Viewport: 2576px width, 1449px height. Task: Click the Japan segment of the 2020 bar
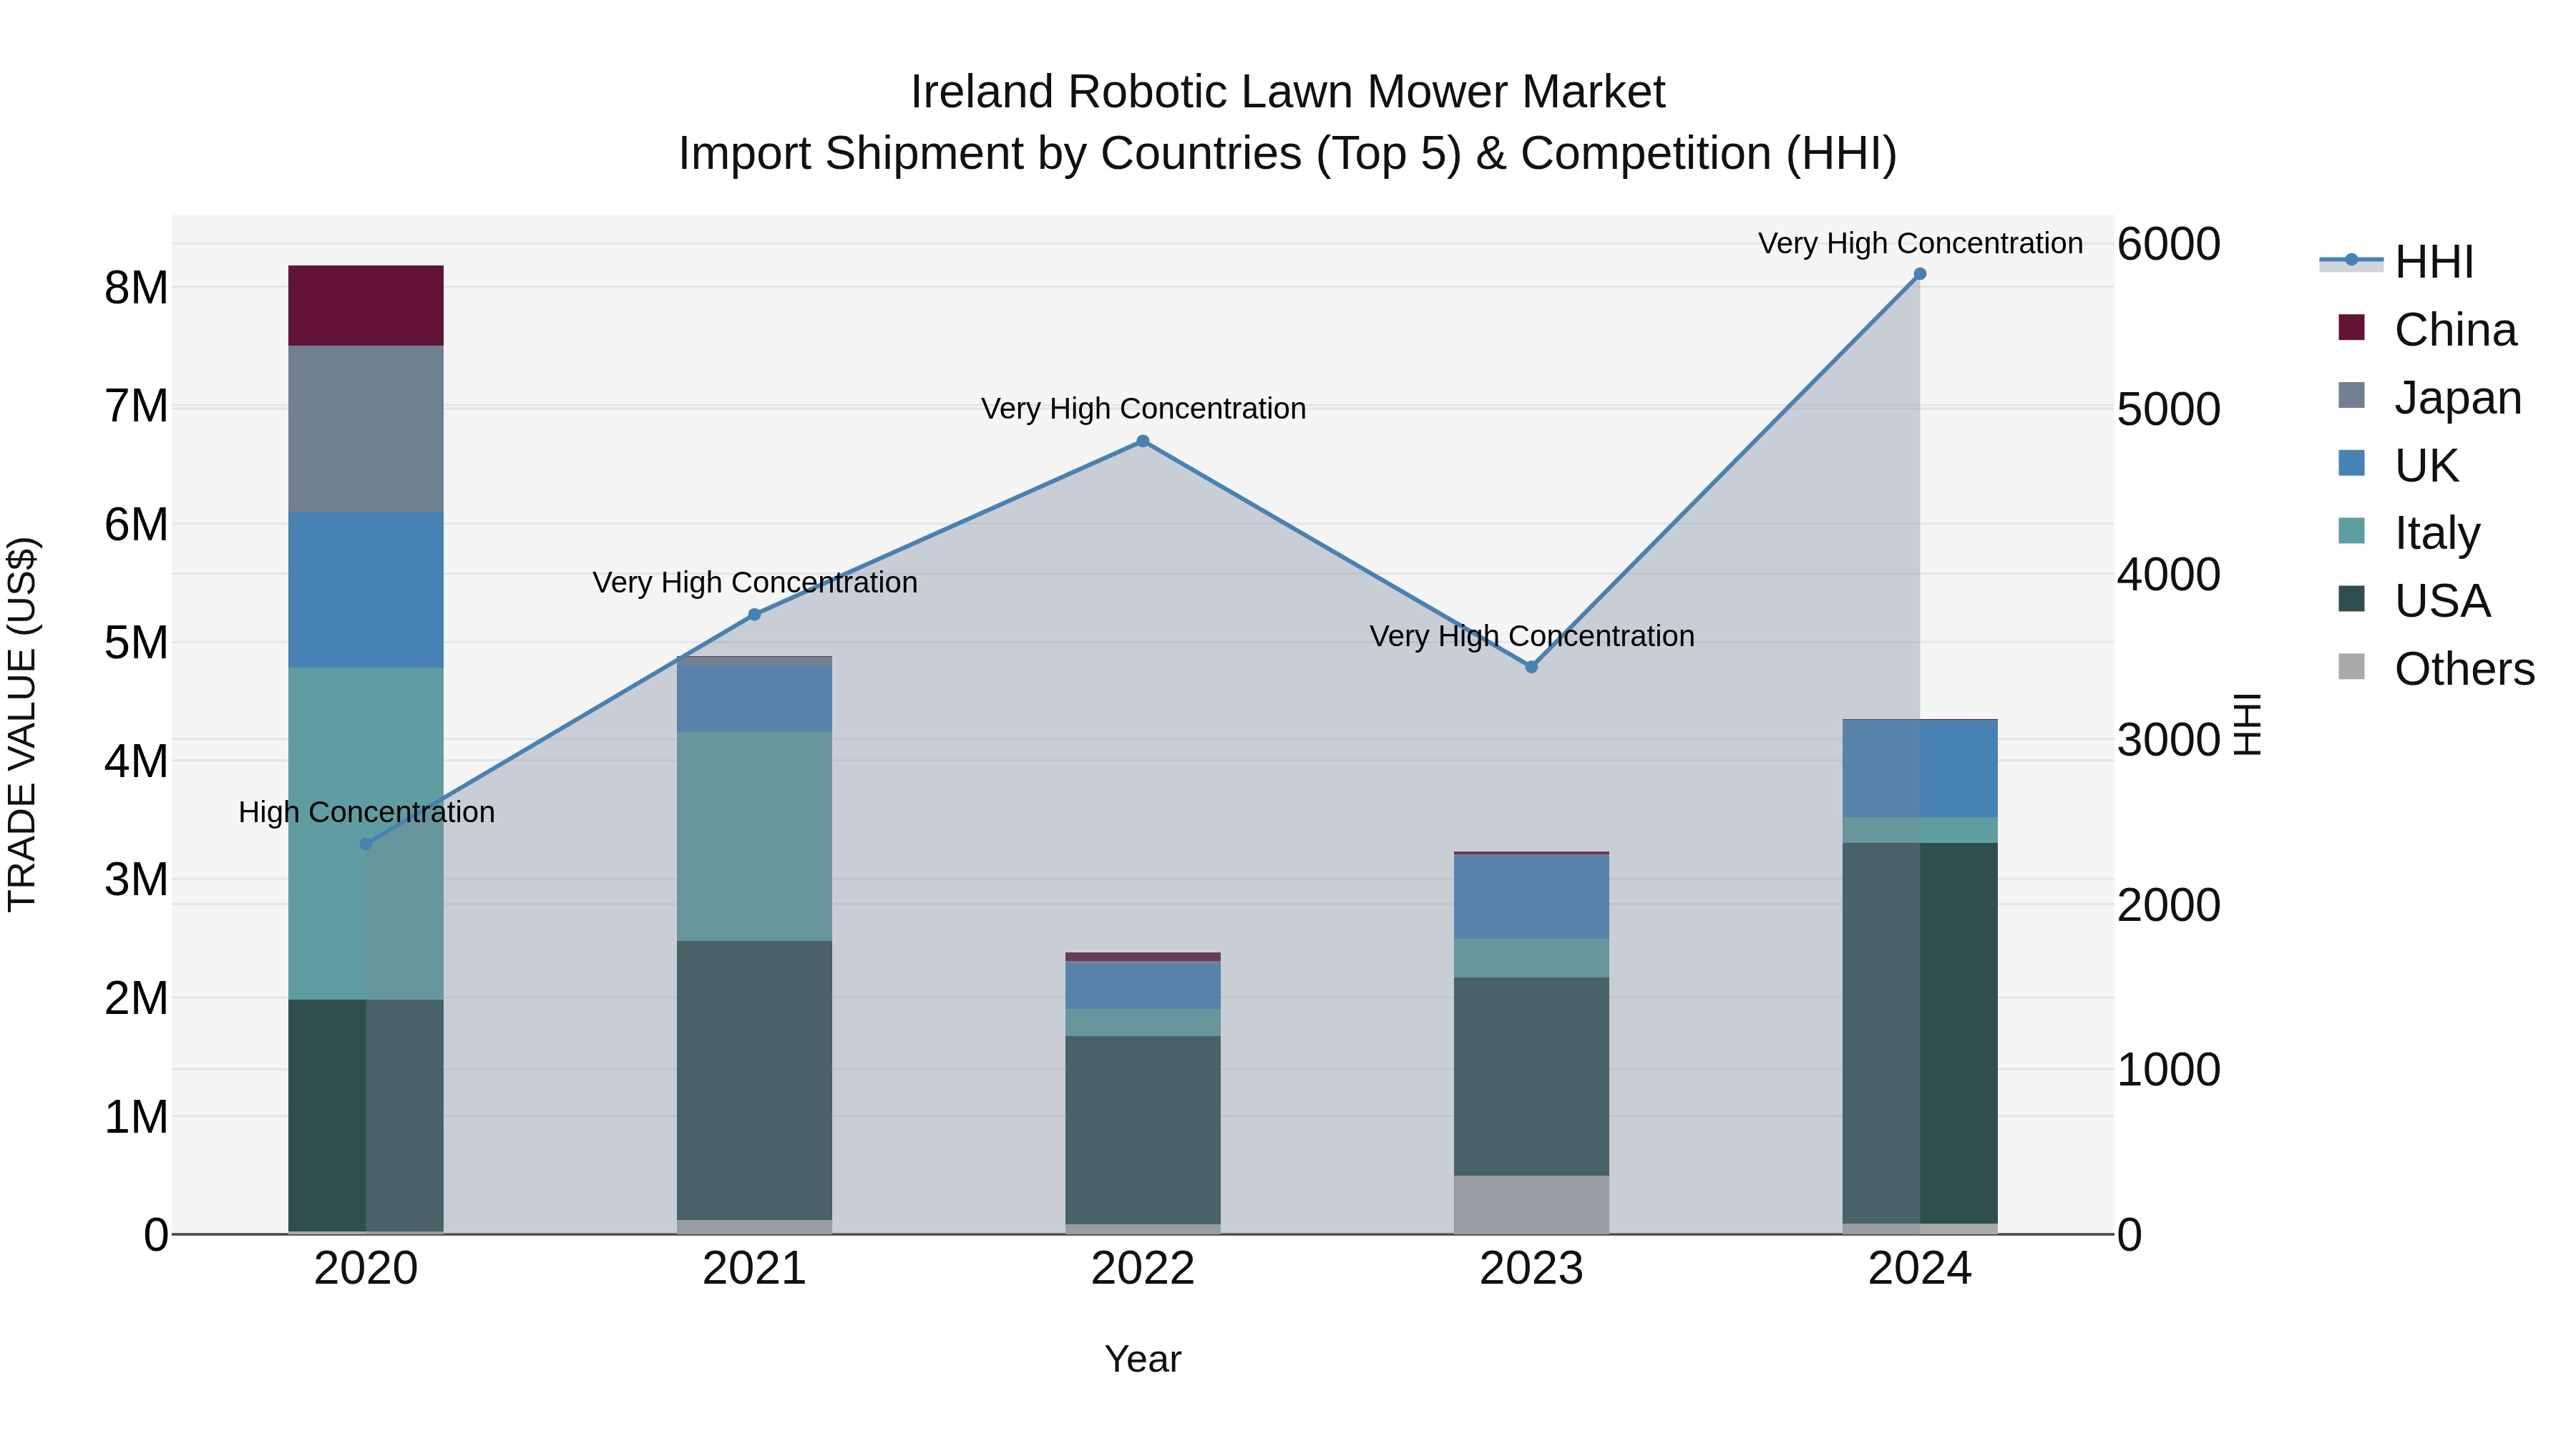coord(366,429)
